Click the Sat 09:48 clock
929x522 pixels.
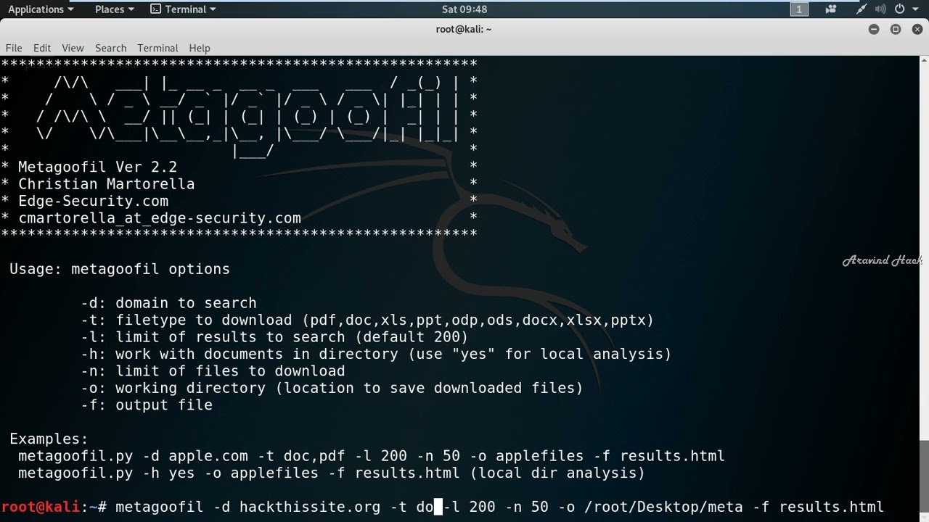click(464, 9)
